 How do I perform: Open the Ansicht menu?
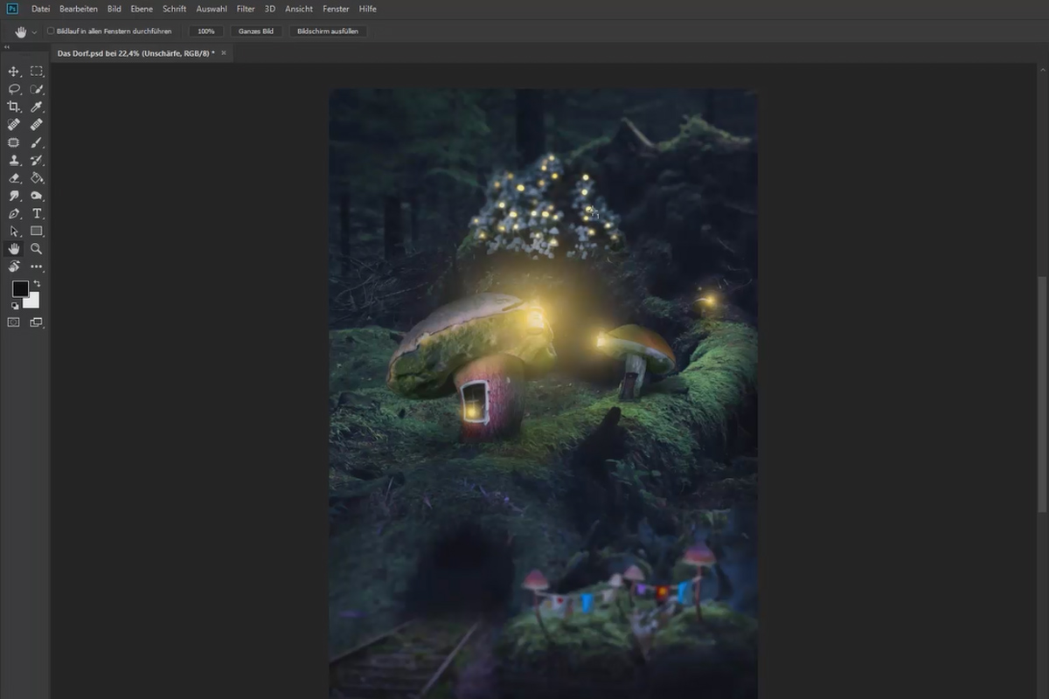pyautogui.click(x=299, y=9)
